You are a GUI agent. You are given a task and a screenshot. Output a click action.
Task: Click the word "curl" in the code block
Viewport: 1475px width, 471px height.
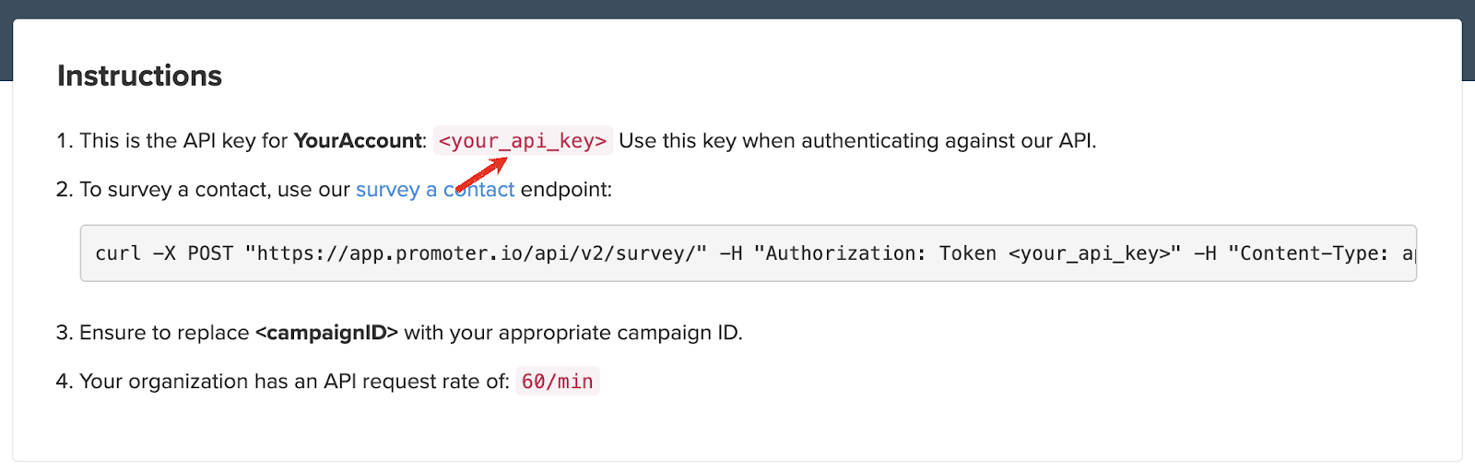pos(118,253)
